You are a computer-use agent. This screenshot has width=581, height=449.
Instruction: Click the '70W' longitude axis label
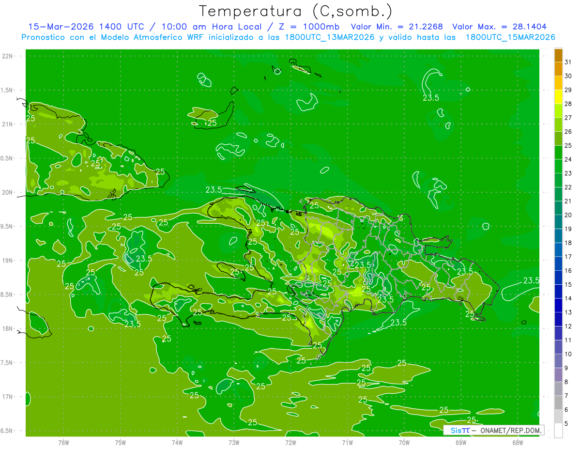click(x=404, y=443)
